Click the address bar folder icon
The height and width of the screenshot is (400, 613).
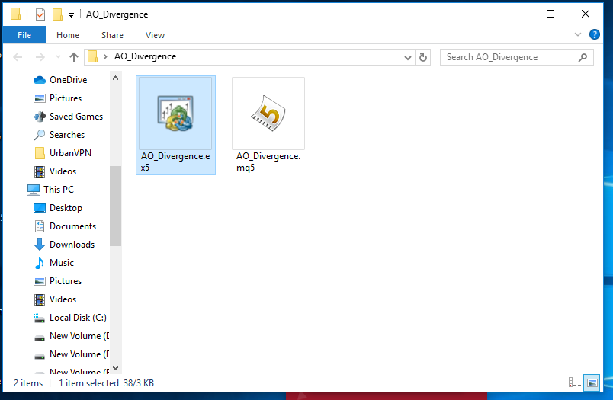point(93,56)
